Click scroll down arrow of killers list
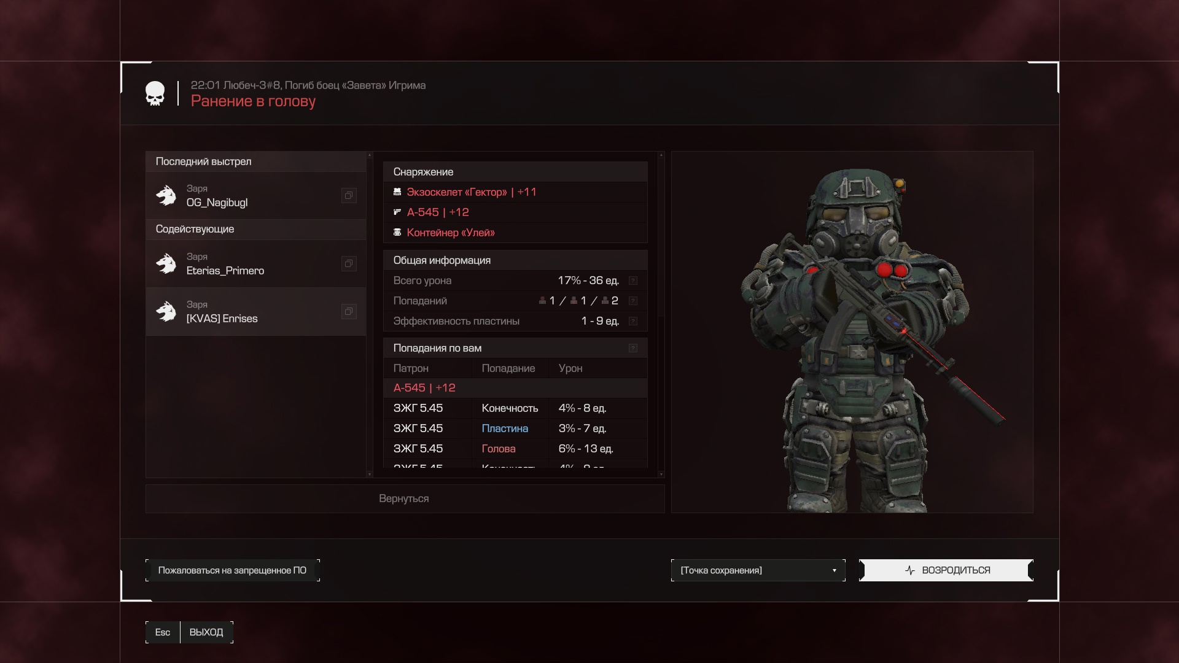This screenshot has height=663, width=1179. coord(370,474)
